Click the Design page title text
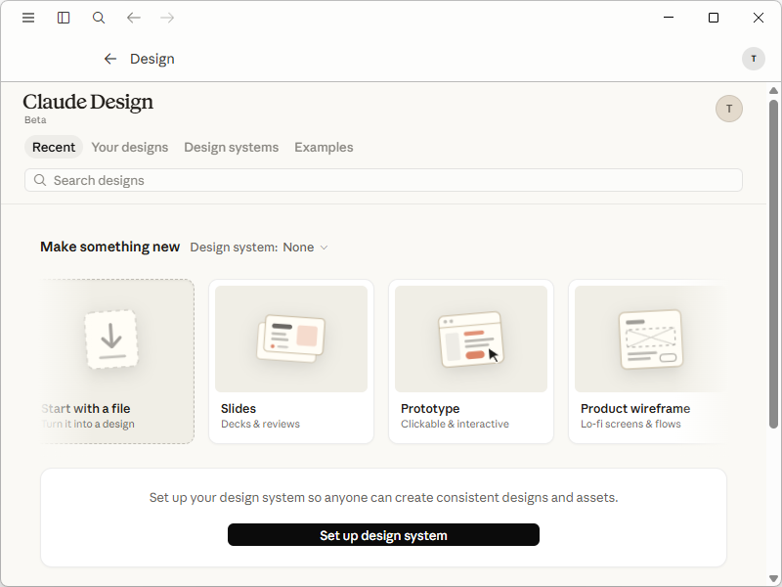 coord(152,59)
